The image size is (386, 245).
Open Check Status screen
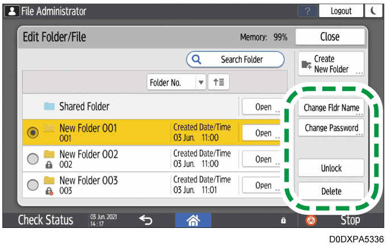[x=45, y=220]
